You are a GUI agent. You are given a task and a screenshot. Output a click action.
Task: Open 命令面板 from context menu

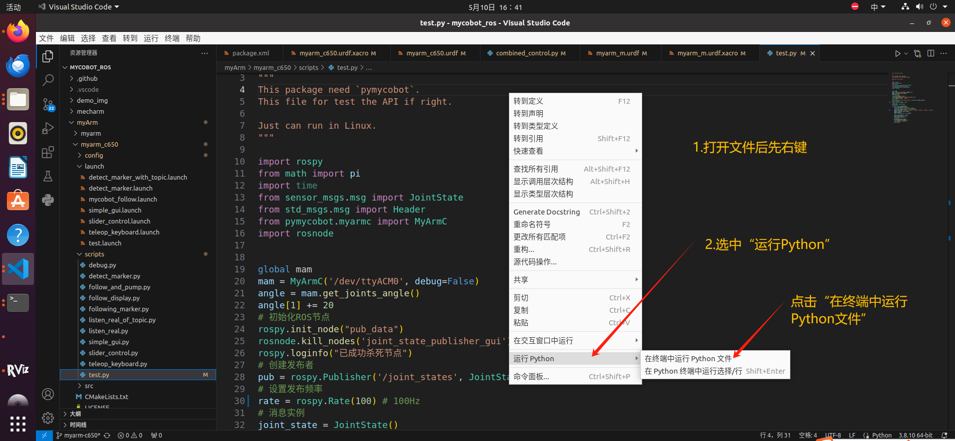[575, 376]
